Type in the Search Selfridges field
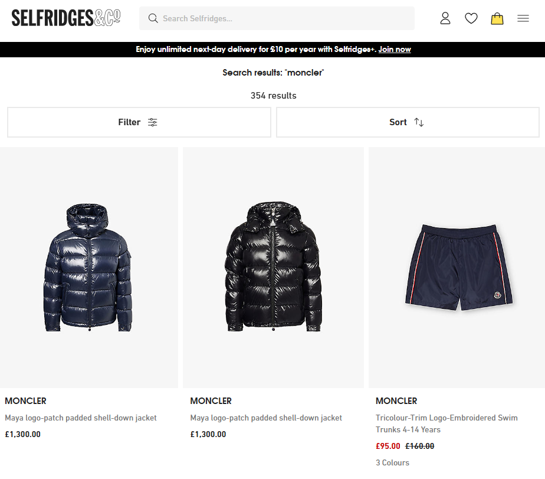The height and width of the screenshot is (479, 545). (283, 18)
